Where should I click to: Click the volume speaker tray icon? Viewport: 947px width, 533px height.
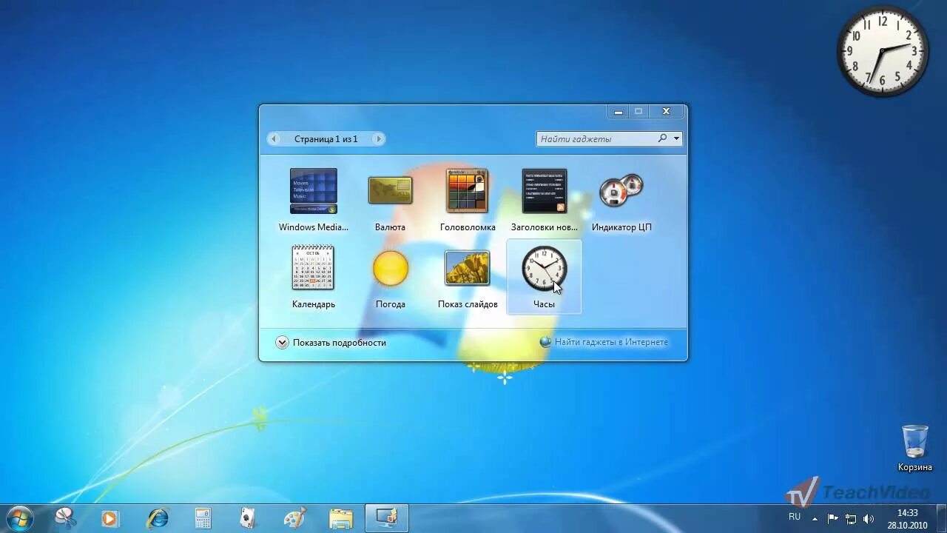point(869,518)
